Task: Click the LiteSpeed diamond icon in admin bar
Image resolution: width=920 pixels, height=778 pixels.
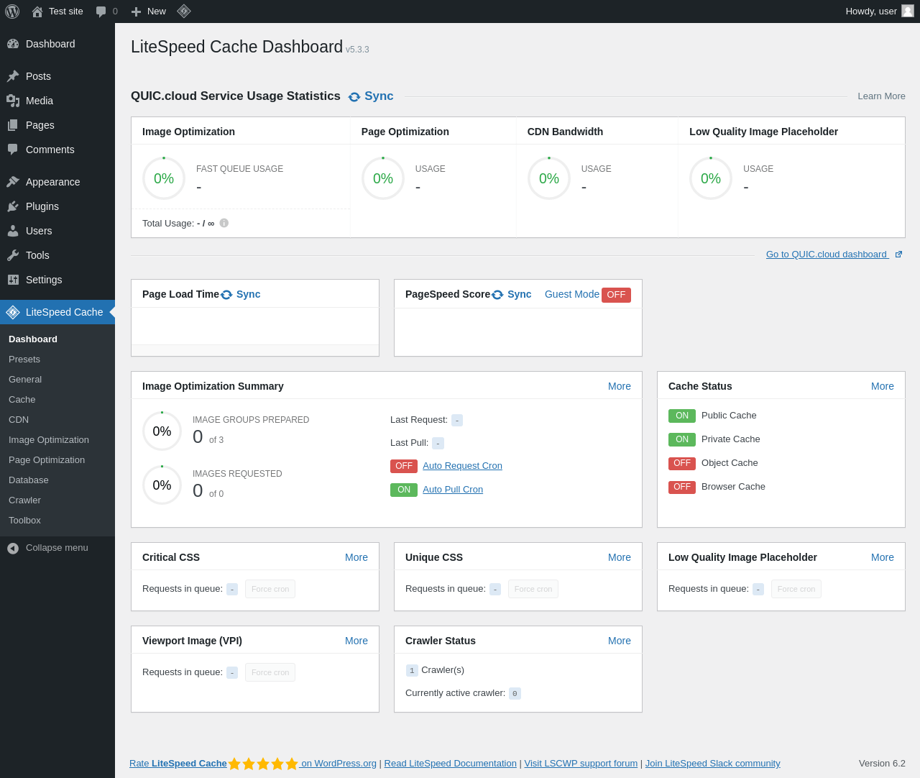Action: pyautogui.click(x=184, y=12)
